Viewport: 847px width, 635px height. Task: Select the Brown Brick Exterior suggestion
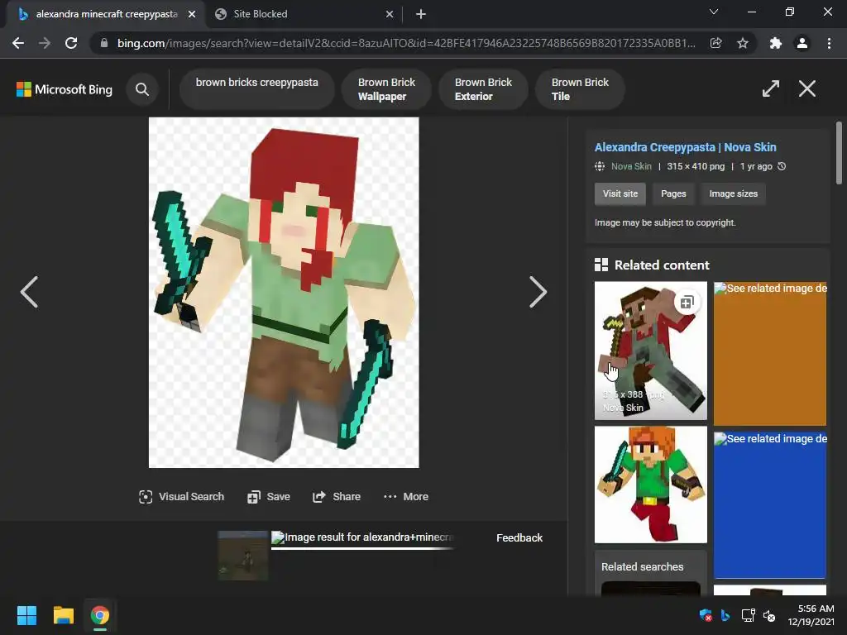click(483, 89)
